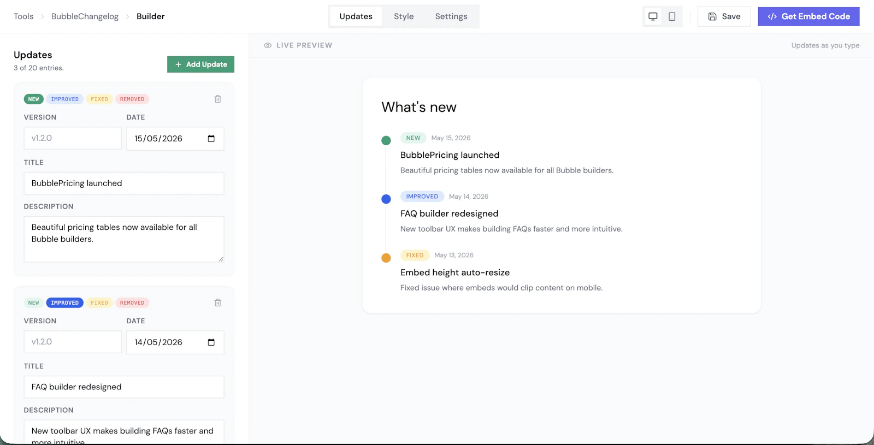The width and height of the screenshot is (874, 445).
Task: Edit the Beautiful pricing tables description
Action: [124, 239]
